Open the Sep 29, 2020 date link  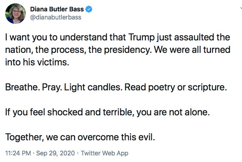(x=55, y=153)
